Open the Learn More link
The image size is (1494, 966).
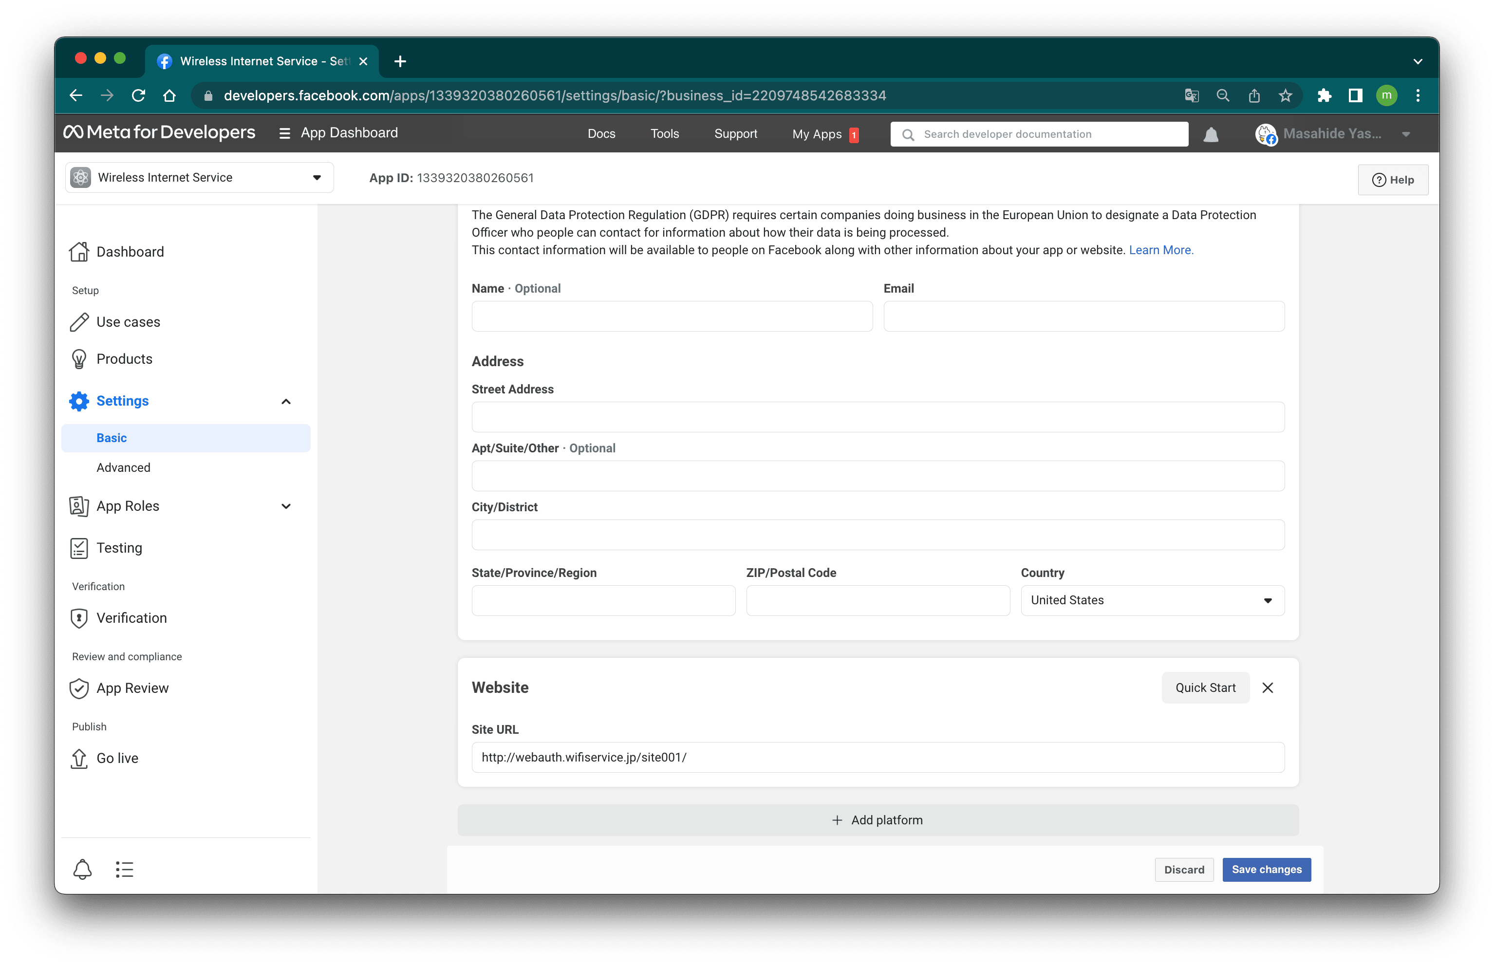click(x=1160, y=250)
